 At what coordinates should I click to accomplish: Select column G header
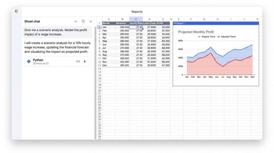coord(204,19)
